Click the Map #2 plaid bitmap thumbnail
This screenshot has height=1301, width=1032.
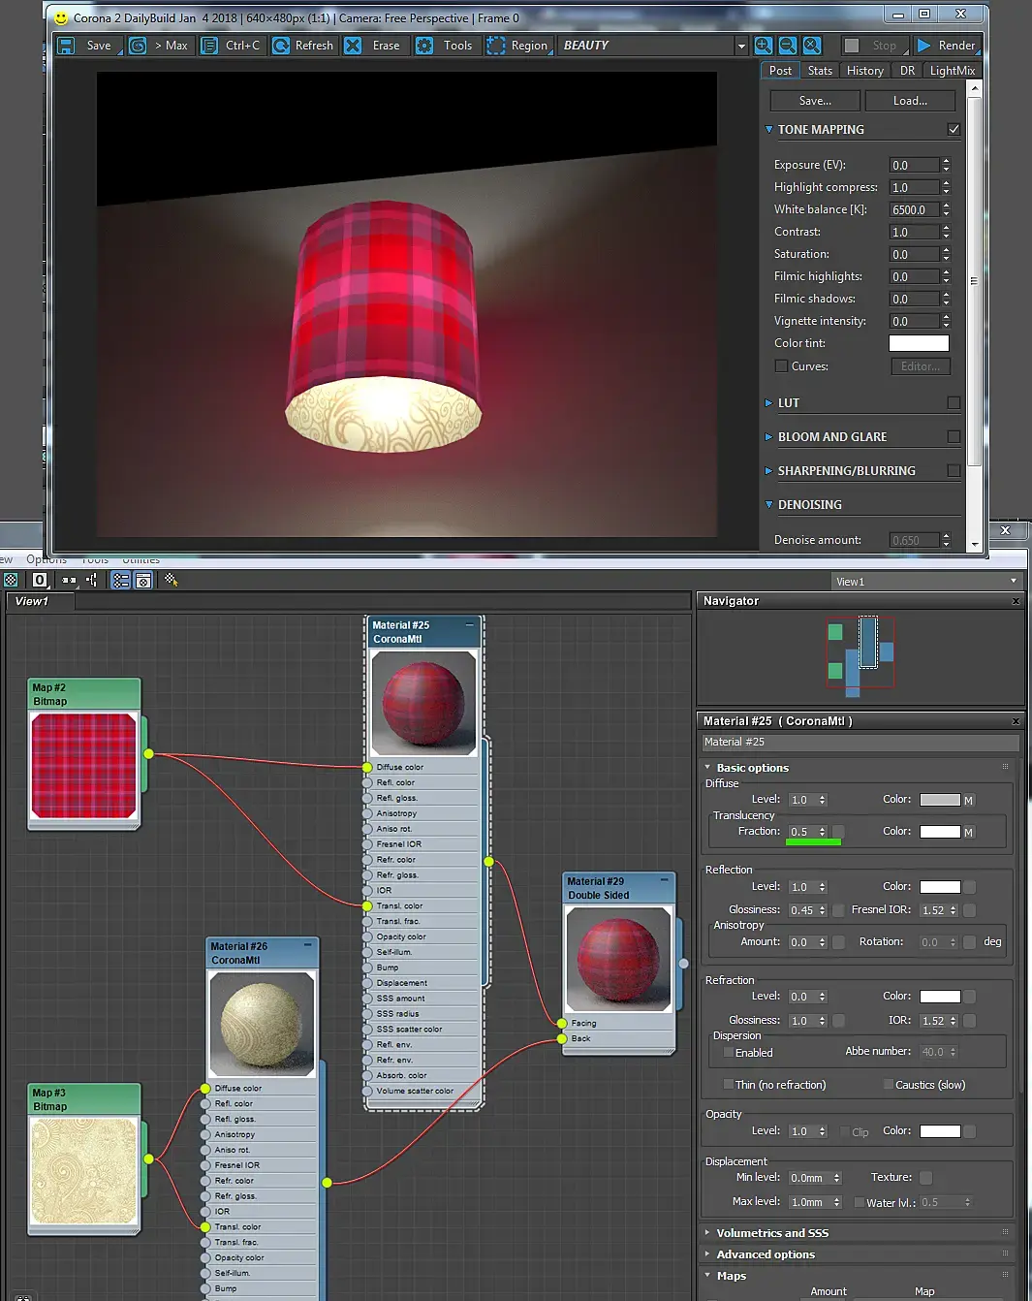(84, 766)
